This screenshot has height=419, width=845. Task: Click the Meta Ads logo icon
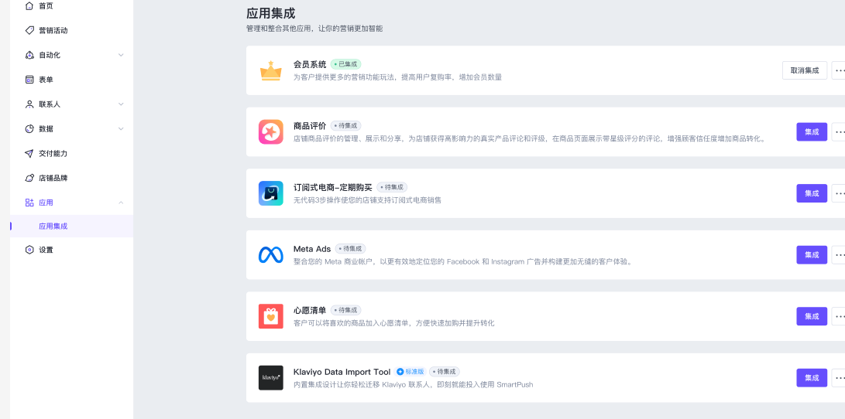[x=270, y=255]
